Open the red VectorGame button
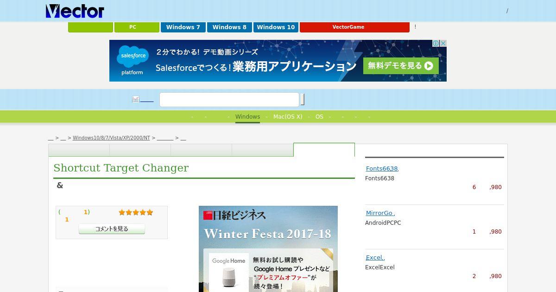This screenshot has height=292, width=556. [354, 27]
